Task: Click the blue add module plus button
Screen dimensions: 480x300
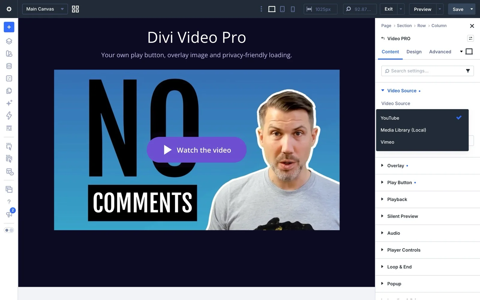Action: 9,27
